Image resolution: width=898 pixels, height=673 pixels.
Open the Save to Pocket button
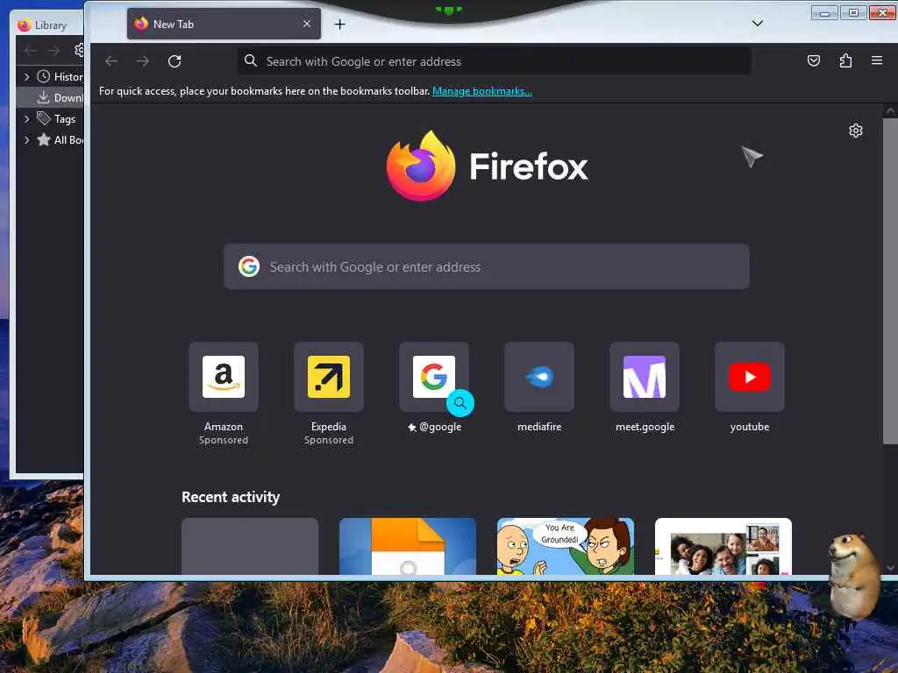[x=814, y=60]
